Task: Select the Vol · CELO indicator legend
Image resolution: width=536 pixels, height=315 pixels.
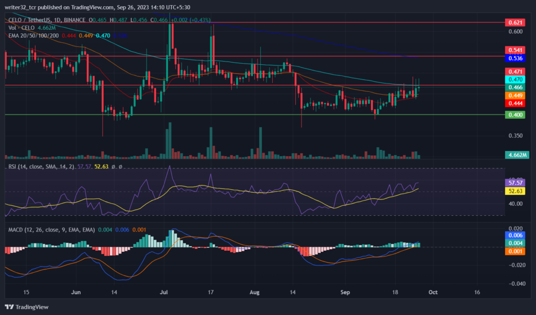Action: coord(21,28)
